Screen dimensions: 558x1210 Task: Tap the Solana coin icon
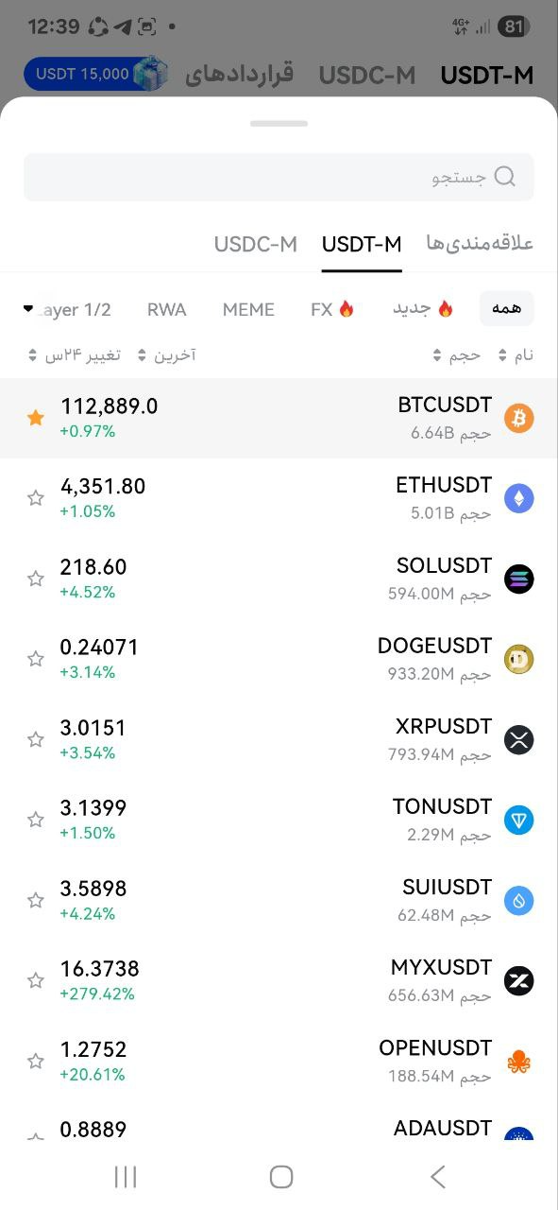click(518, 579)
